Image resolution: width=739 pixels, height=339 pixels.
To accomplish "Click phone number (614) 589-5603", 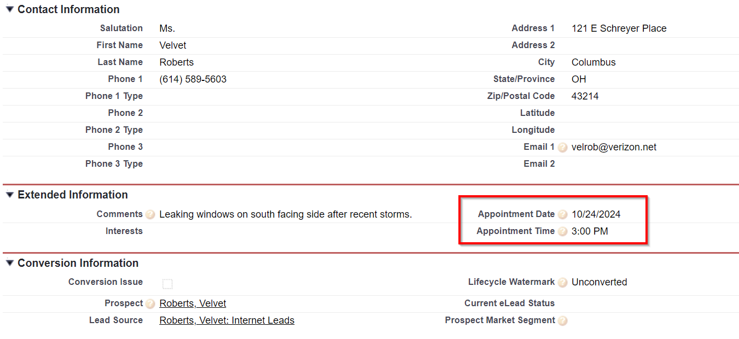I will pyautogui.click(x=193, y=79).
